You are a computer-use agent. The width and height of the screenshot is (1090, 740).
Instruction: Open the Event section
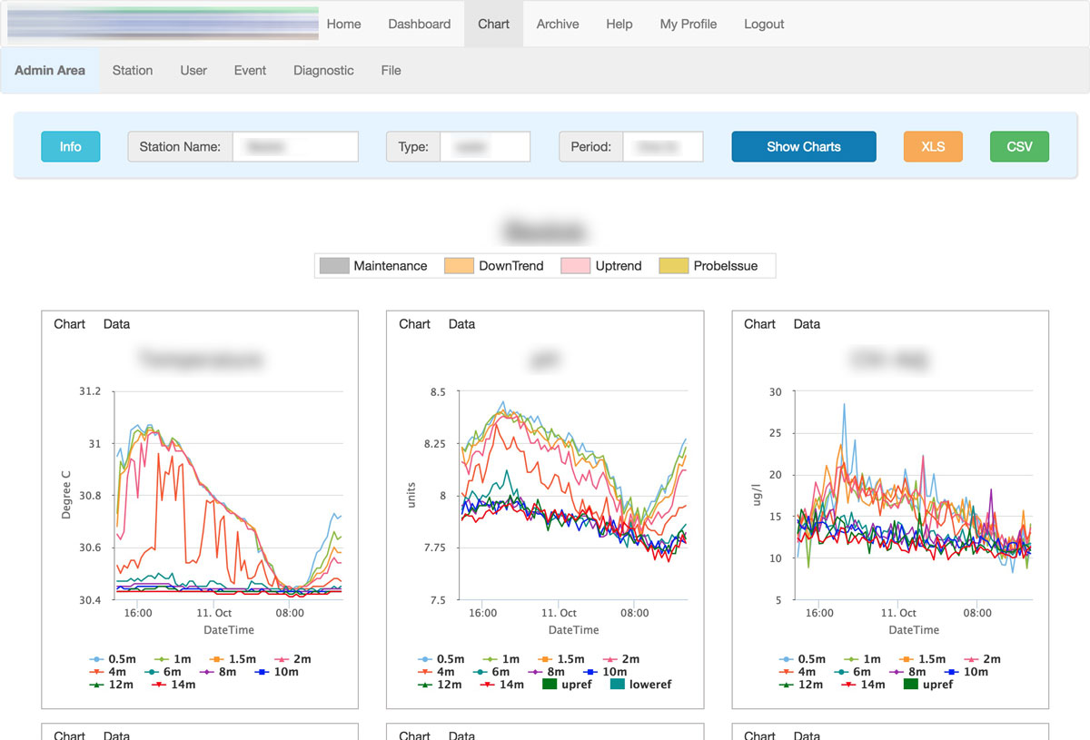click(250, 70)
